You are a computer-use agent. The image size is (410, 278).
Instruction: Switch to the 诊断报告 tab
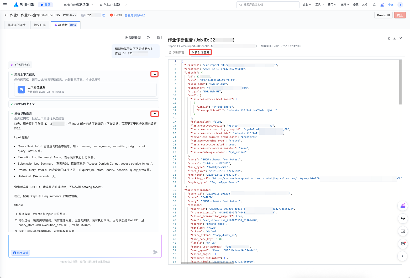(x=176, y=52)
